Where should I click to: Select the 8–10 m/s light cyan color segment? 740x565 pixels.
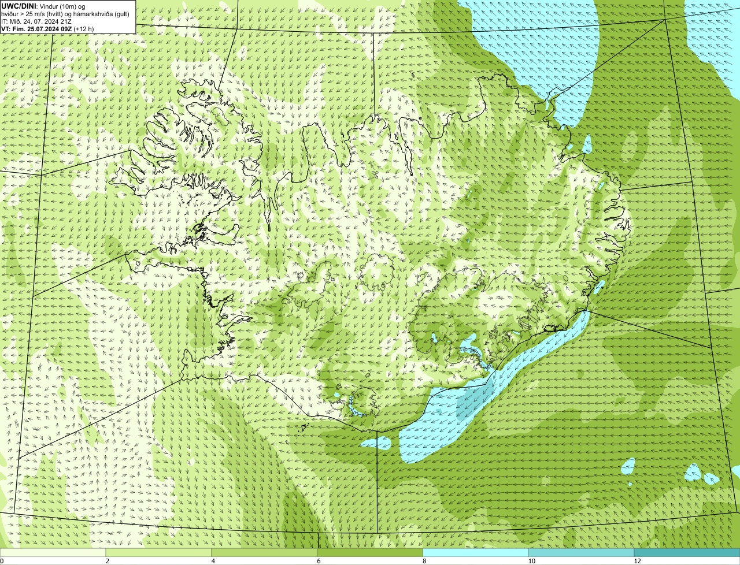tap(476, 553)
